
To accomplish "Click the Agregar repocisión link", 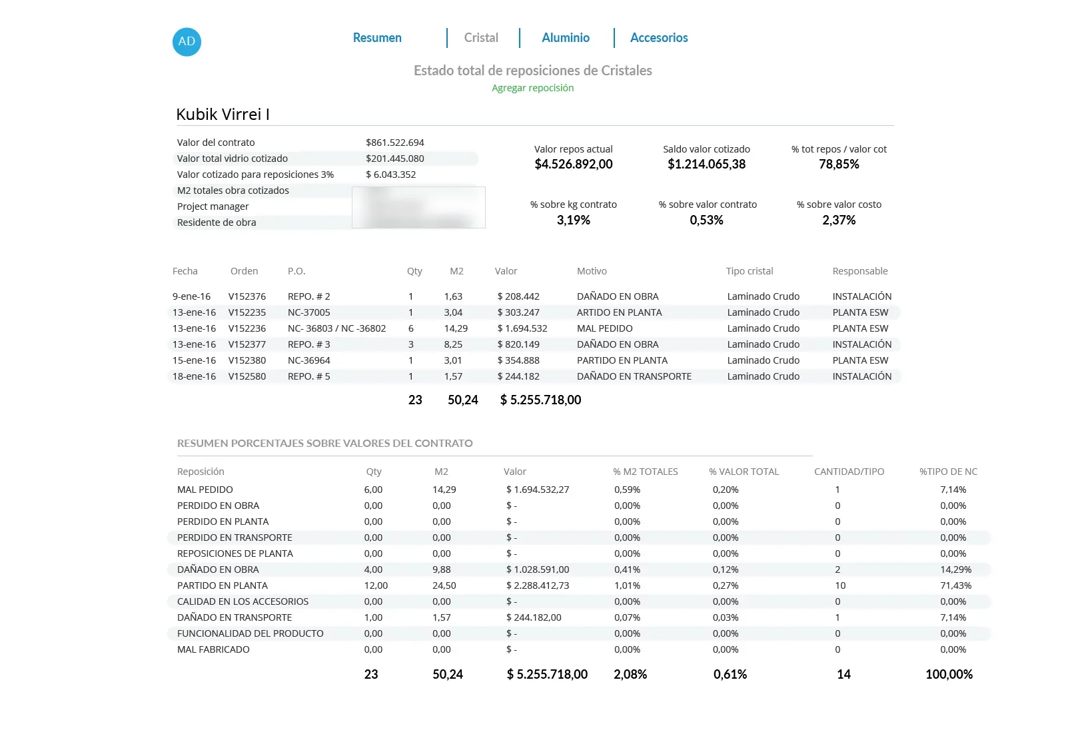I will point(532,88).
